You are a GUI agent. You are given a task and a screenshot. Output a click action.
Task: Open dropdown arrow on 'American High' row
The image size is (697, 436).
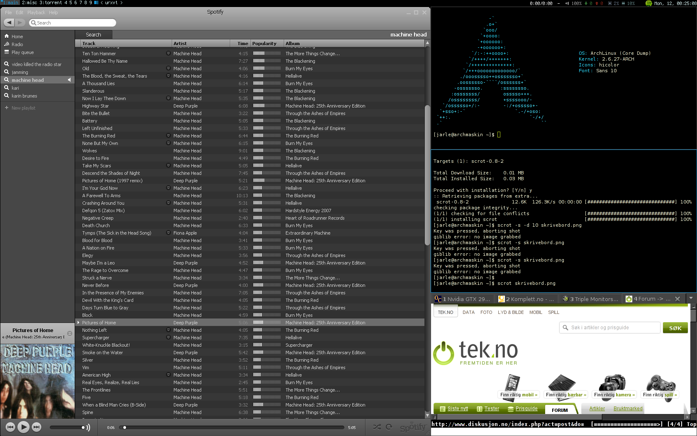[x=168, y=375]
